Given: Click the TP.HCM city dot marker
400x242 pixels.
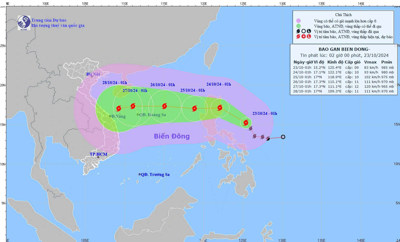Looking at the screenshot, I should 98,157.
